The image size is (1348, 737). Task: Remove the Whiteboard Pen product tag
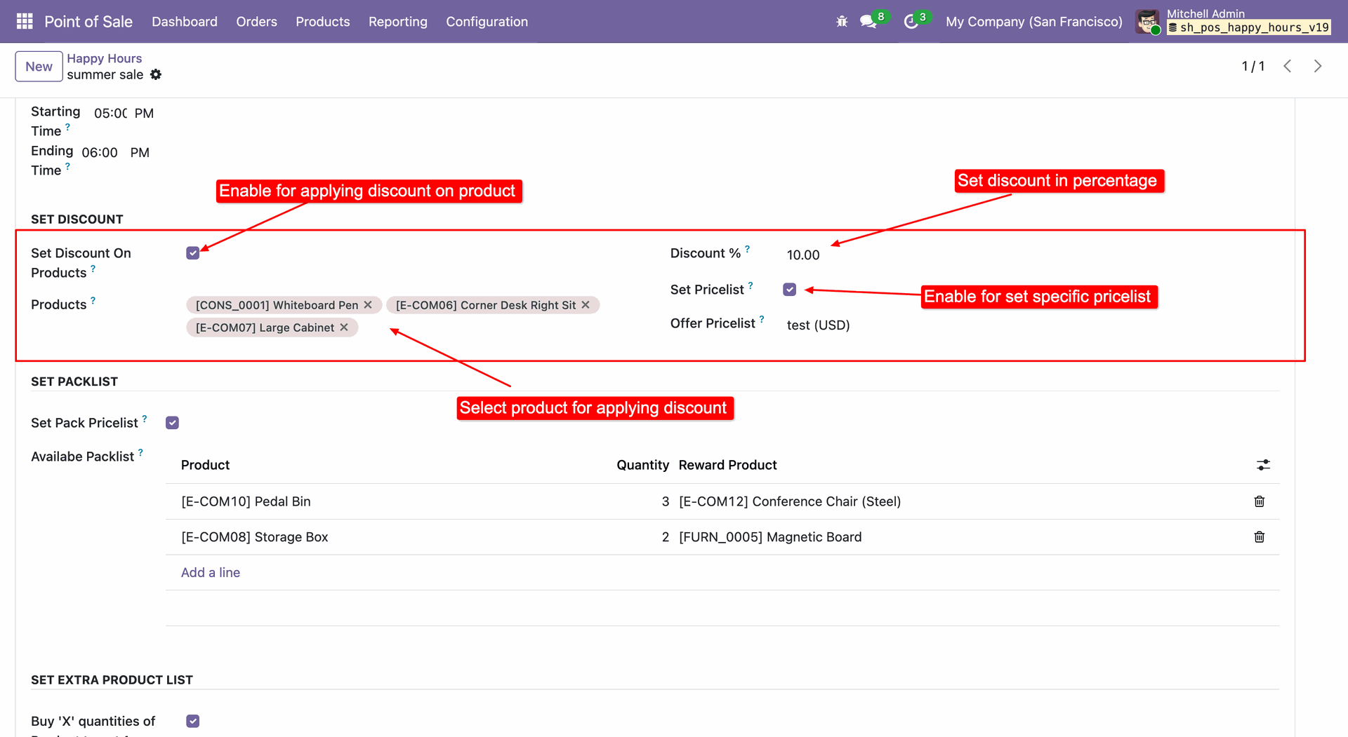coord(368,305)
